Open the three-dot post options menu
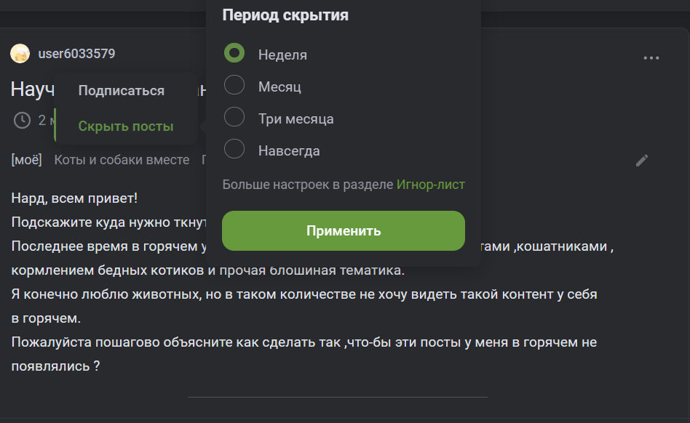 click(651, 58)
